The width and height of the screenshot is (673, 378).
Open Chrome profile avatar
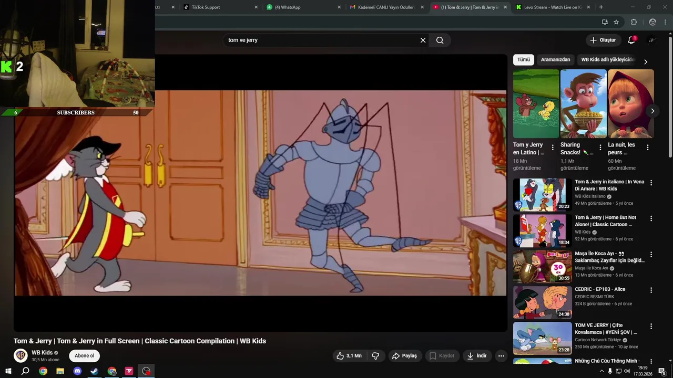pos(652,22)
